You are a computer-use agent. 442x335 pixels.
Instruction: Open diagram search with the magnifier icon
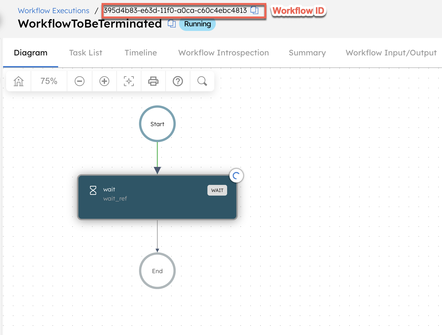pyautogui.click(x=202, y=81)
